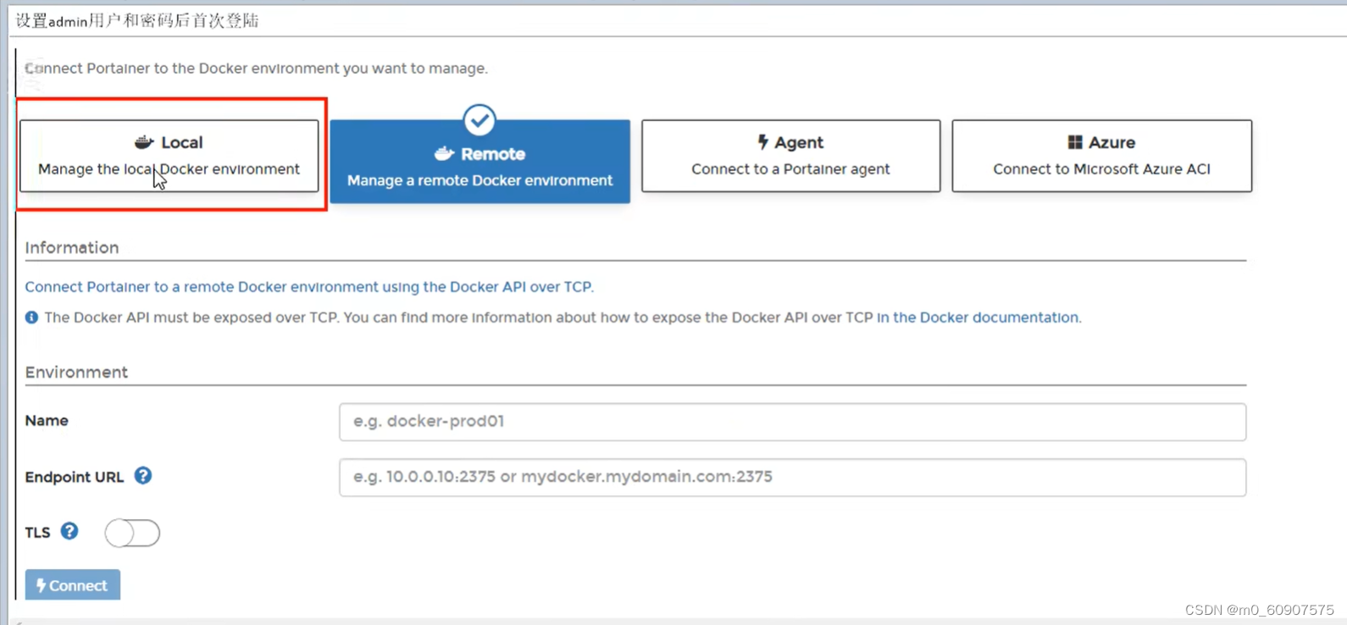This screenshot has width=1347, height=625.
Task: Click the Information section heading
Action: [x=72, y=247]
